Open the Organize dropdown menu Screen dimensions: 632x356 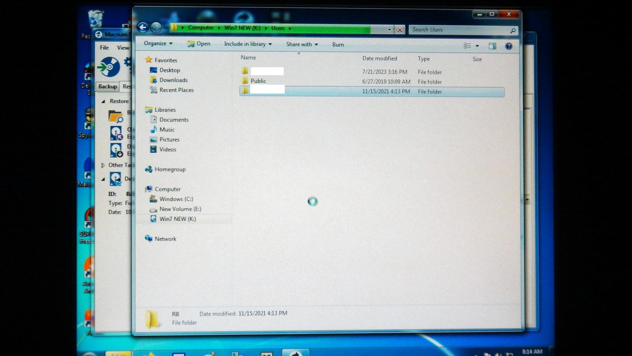pos(158,44)
